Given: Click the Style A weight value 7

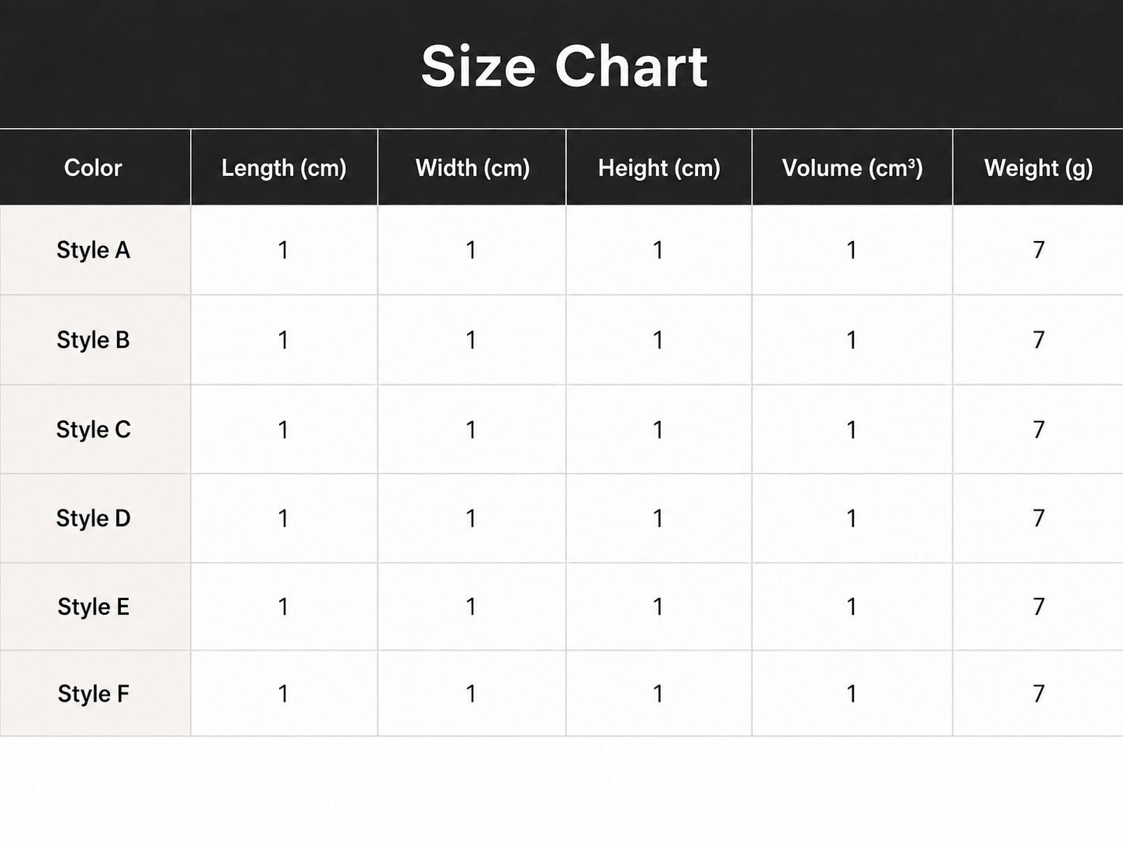Looking at the screenshot, I should [x=1038, y=250].
